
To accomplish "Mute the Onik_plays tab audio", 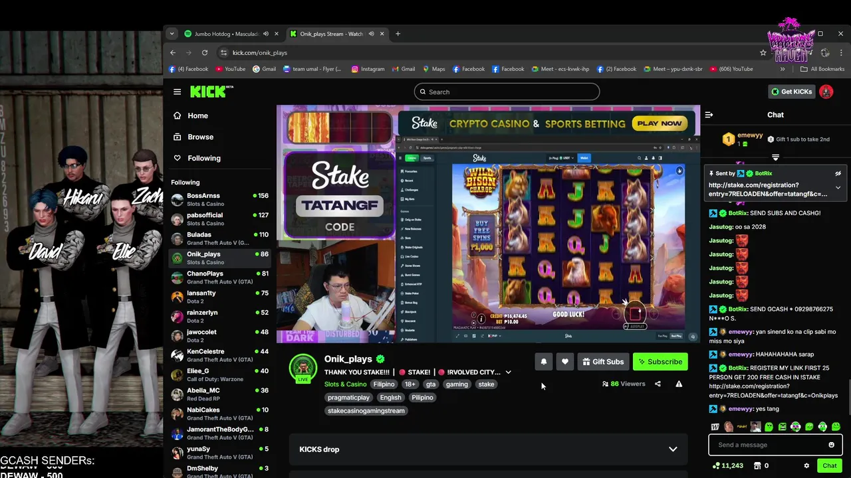I will (371, 34).
